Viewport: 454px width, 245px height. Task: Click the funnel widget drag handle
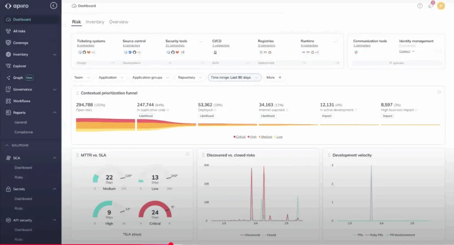tap(77, 93)
